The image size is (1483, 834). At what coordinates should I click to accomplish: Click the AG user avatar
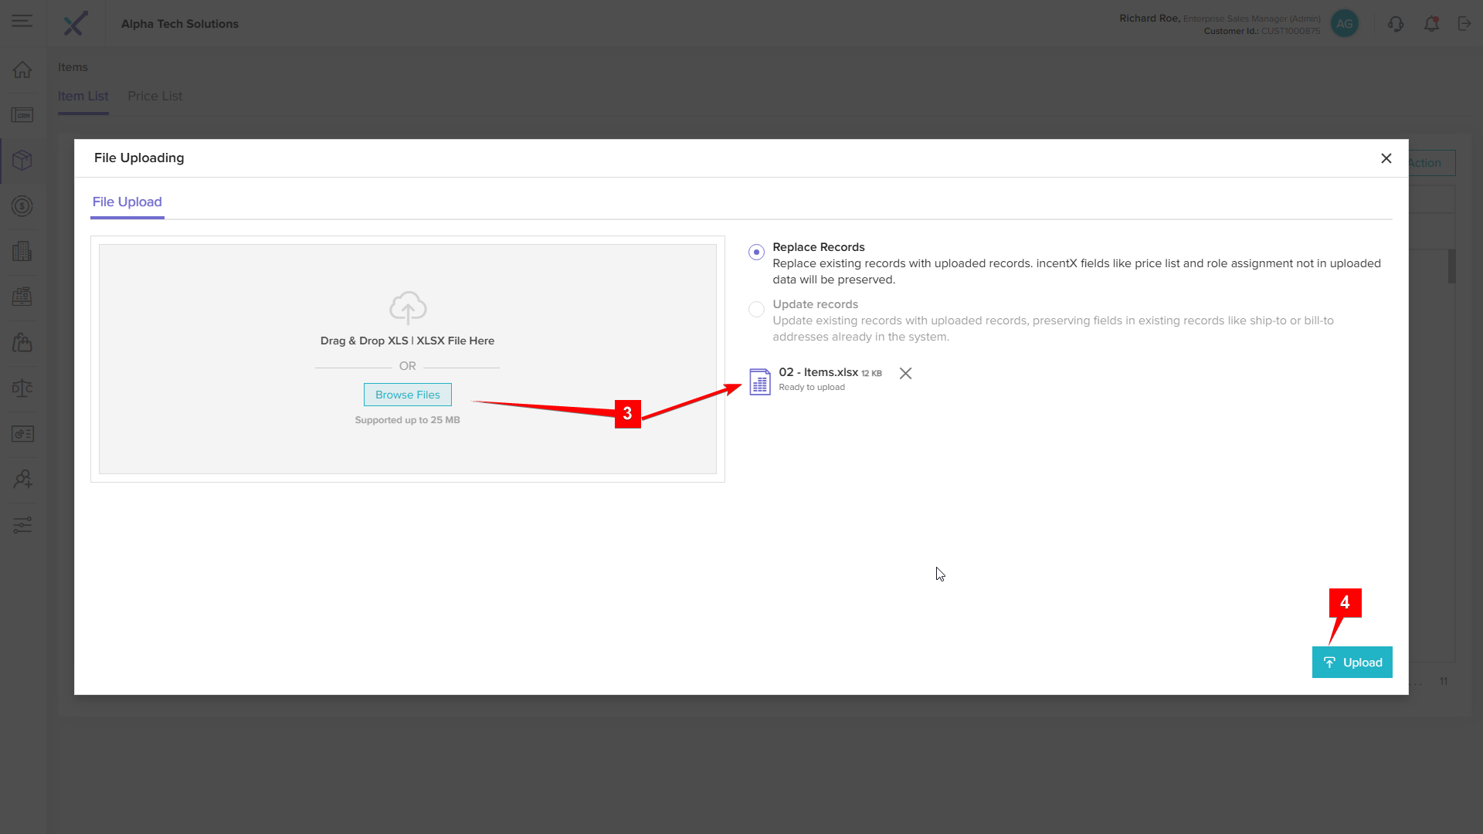point(1344,24)
